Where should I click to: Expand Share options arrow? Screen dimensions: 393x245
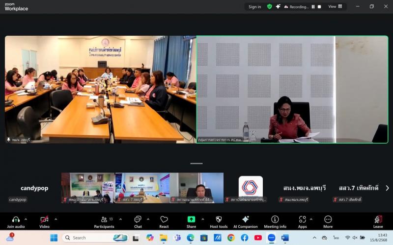coord(203,219)
